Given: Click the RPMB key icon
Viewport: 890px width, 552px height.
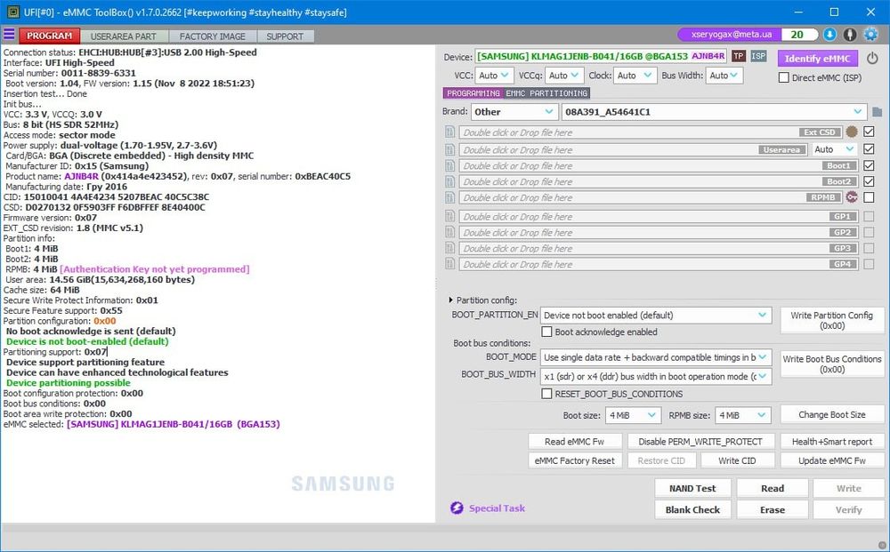Looking at the screenshot, I should pos(852,197).
